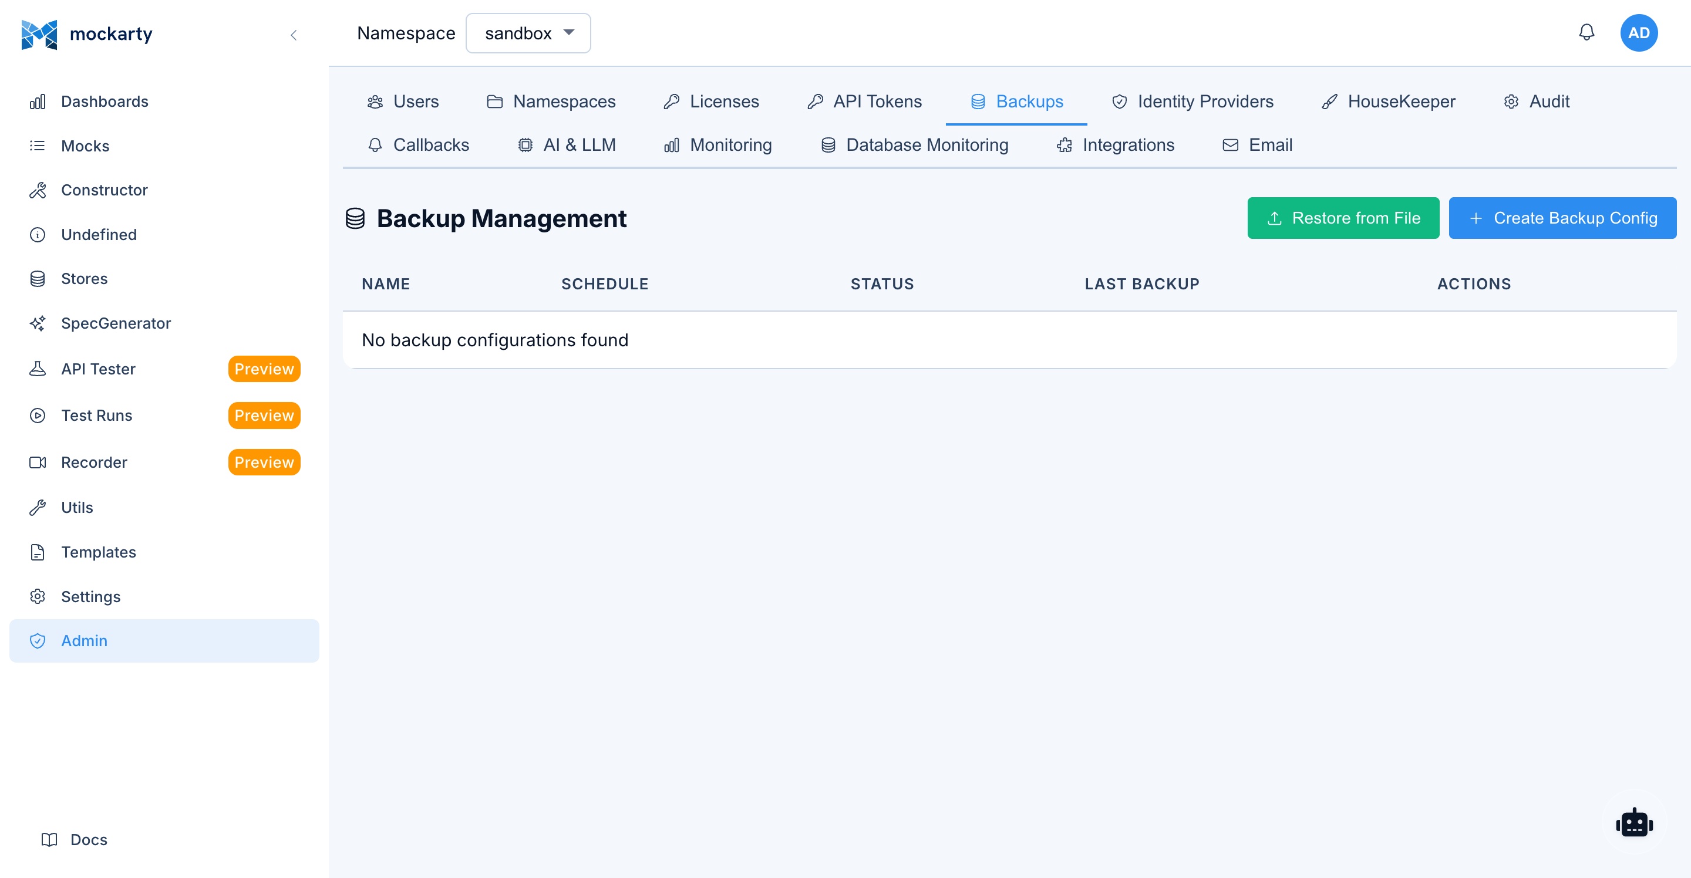Click the NAME column header
This screenshot has height=878, width=1691.
[x=386, y=284]
